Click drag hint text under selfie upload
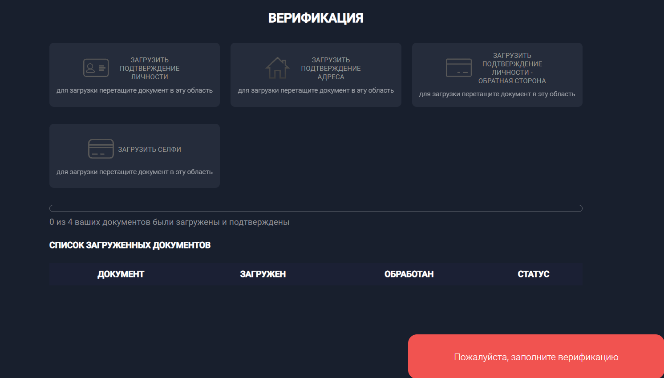Image resolution: width=664 pixels, height=378 pixels. pyautogui.click(x=134, y=172)
